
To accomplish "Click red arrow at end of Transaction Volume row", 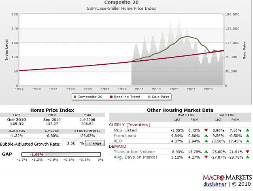I will coord(247,152).
